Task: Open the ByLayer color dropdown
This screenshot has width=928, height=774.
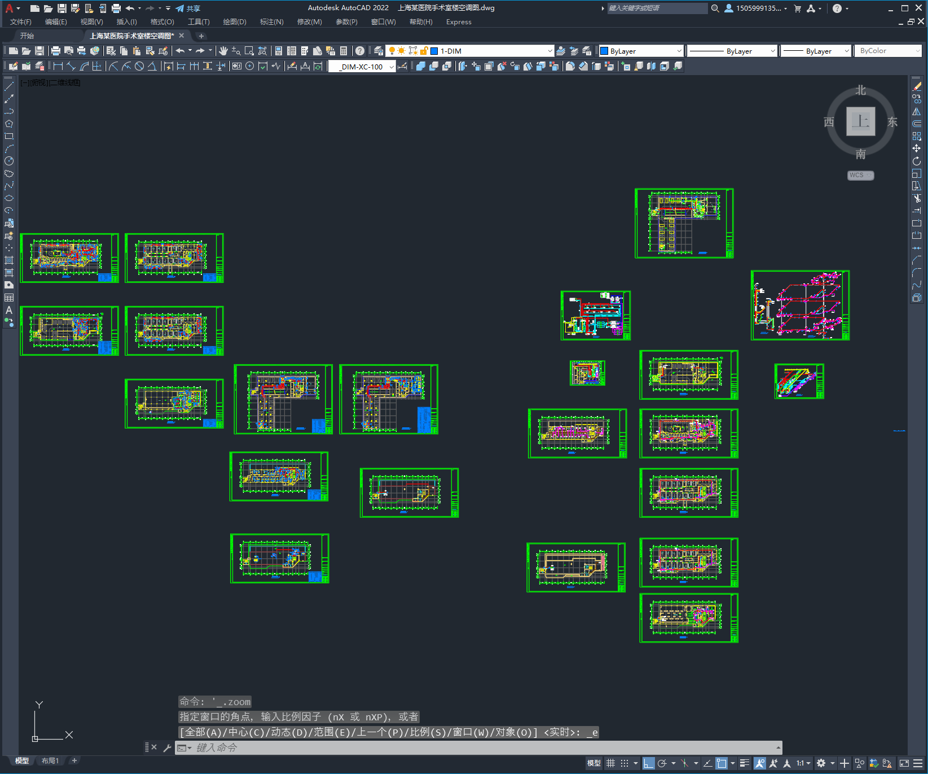Action: pos(679,51)
